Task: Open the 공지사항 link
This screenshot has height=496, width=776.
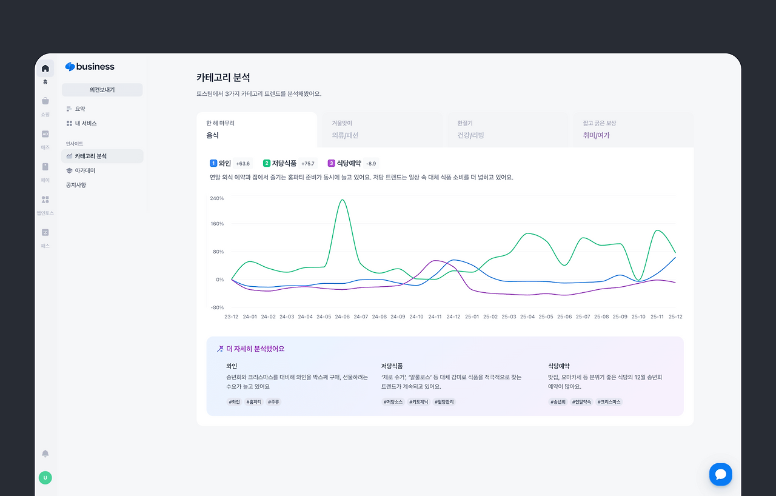Action: point(76,185)
